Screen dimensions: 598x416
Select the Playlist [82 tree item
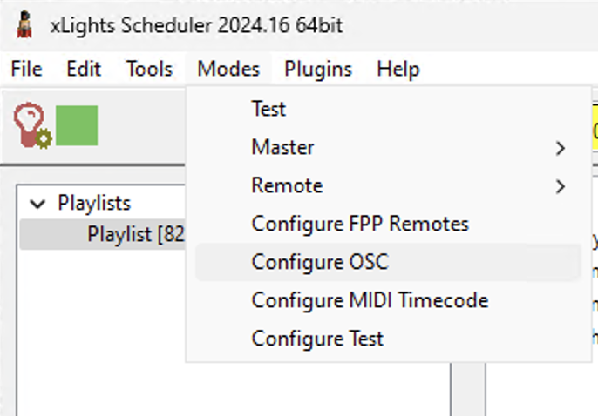[135, 235]
